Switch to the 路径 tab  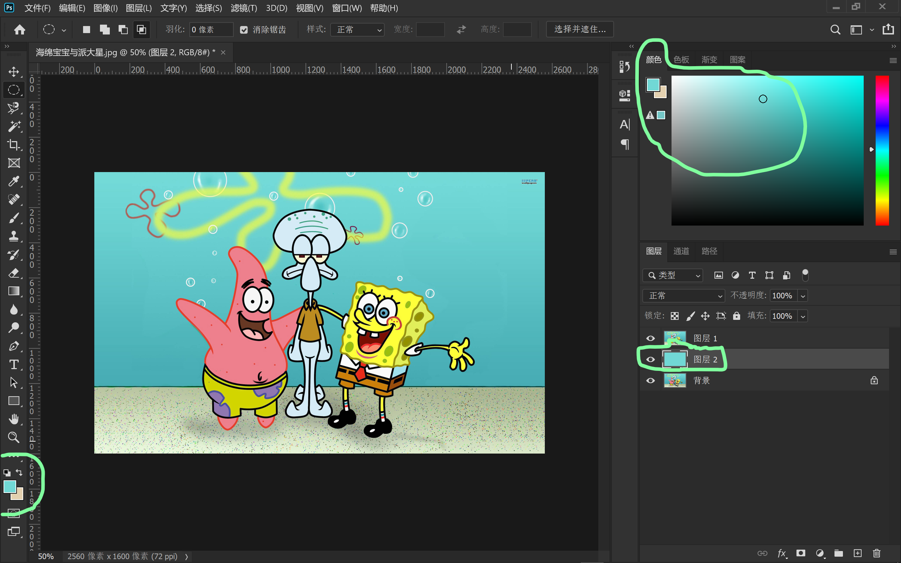point(709,251)
